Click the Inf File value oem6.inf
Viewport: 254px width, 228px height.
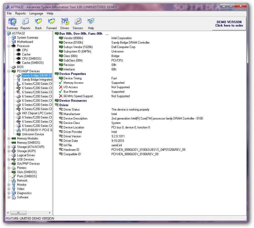[117, 145]
